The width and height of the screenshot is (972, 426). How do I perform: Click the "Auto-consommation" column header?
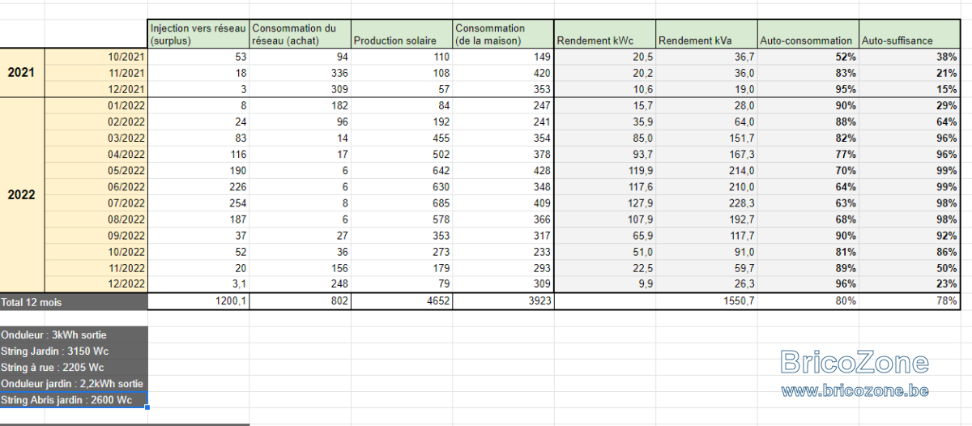coord(808,34)
